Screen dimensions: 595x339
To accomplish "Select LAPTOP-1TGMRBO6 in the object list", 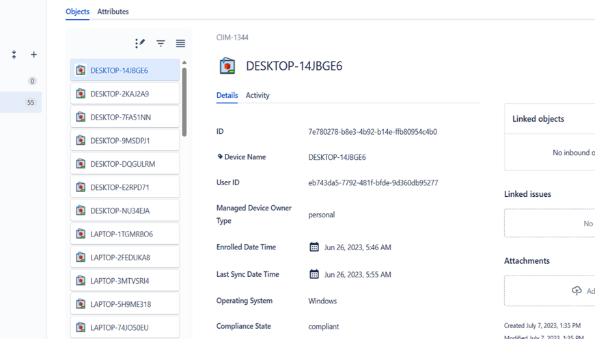I will [125, 234].
